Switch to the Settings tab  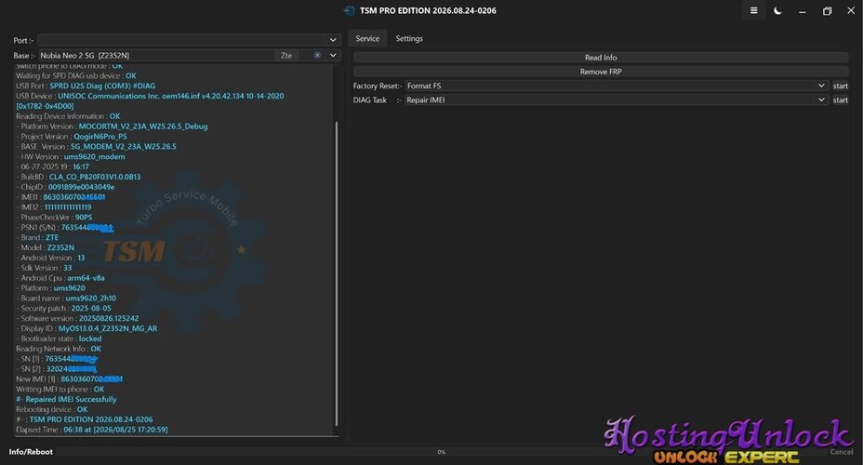409,38
